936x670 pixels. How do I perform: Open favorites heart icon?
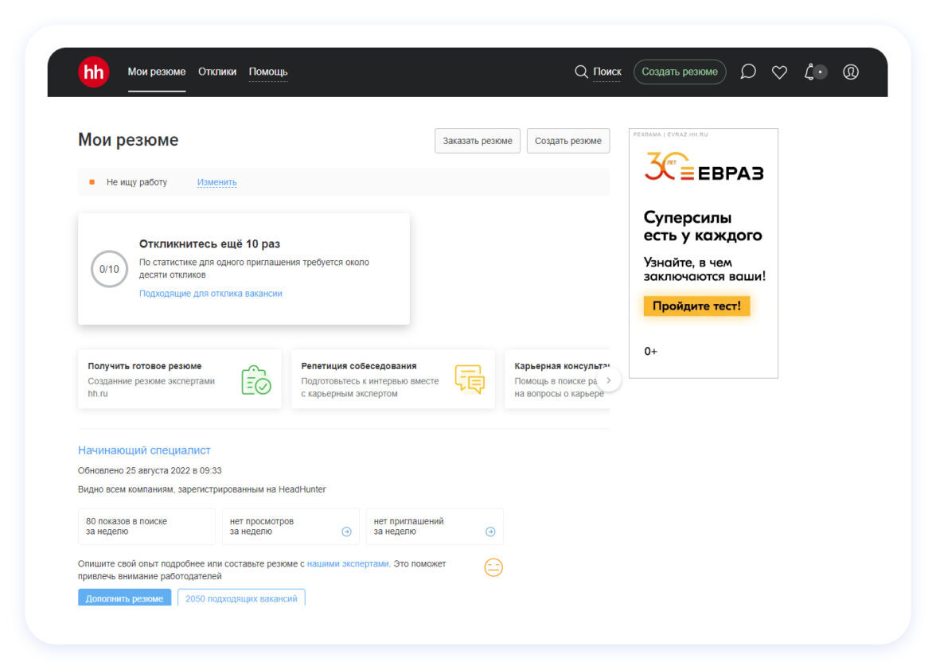point(779,72)
